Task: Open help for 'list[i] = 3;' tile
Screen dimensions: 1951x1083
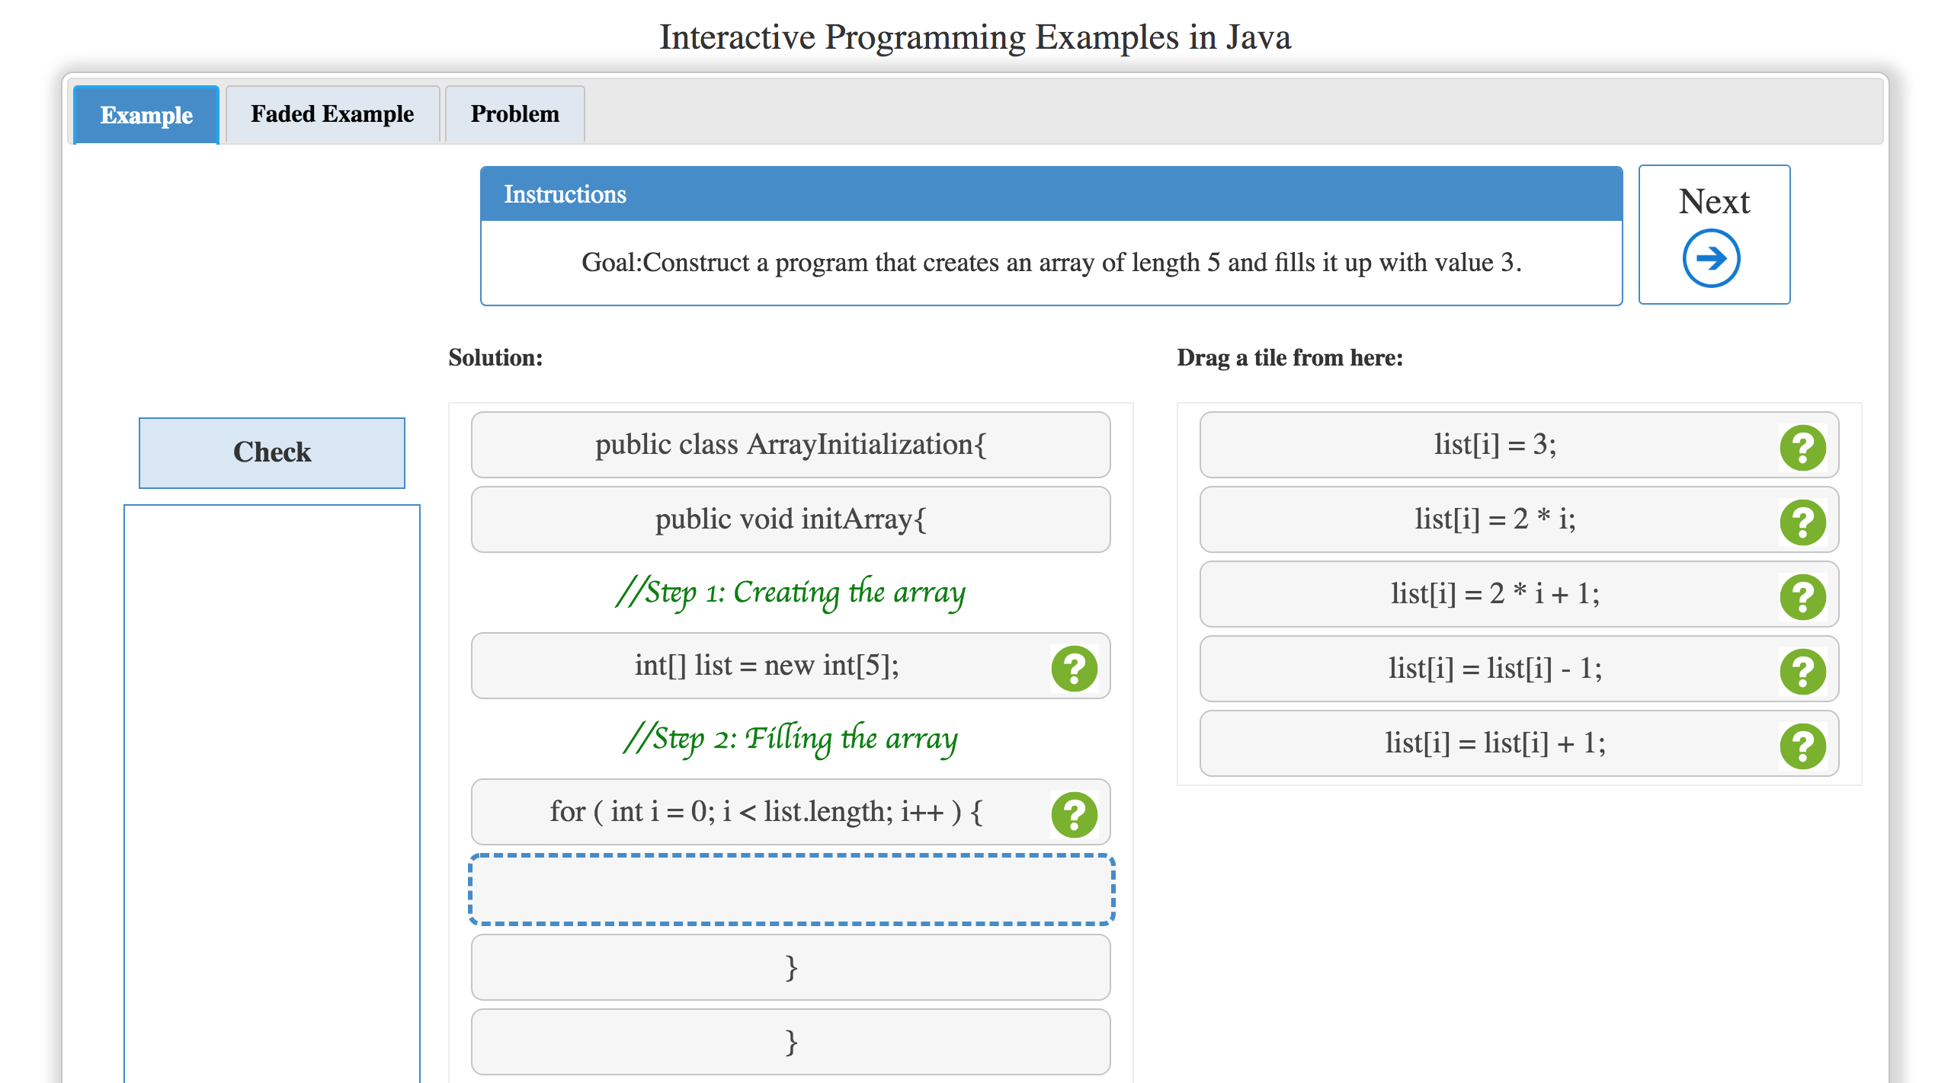Action: (x=1802, y=447)
